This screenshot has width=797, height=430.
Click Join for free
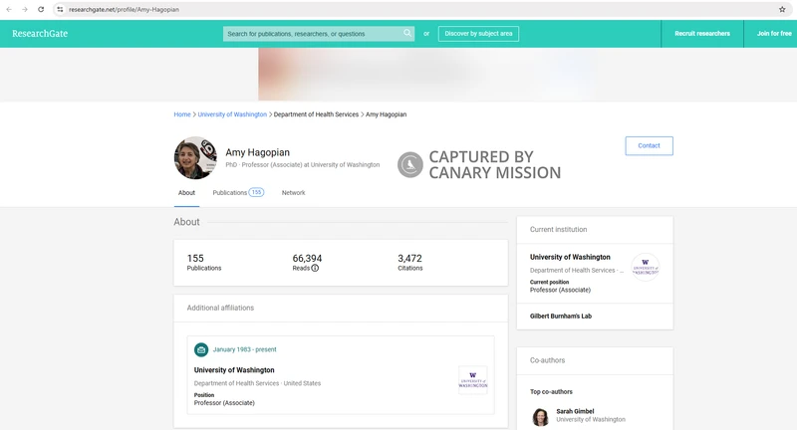[774, 34]
